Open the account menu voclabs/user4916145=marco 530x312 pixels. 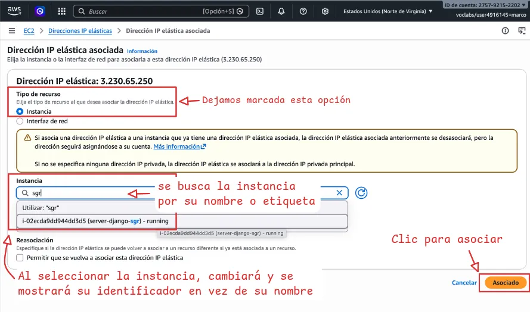[491, 14]
